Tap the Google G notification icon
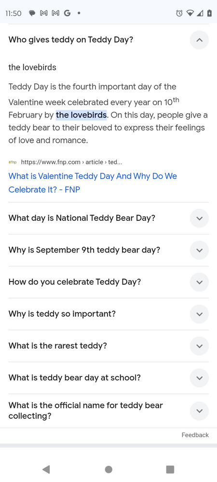217x482 pixels. (x=67, y=13)
